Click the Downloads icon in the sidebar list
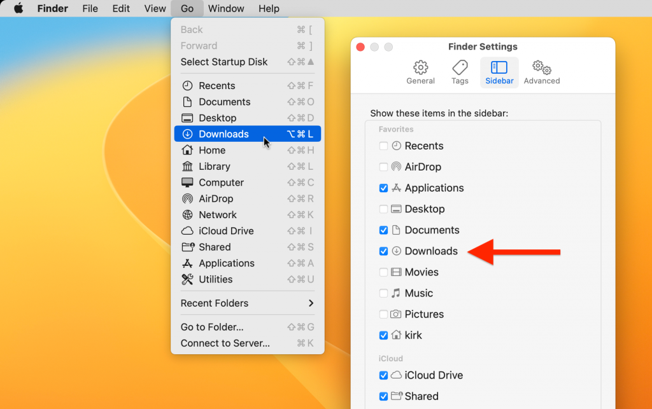Viewport: 652px width, 409px height. (x=395, y=251)
